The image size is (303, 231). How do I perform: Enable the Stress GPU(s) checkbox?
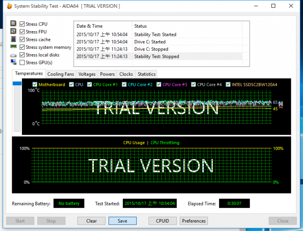22,63
